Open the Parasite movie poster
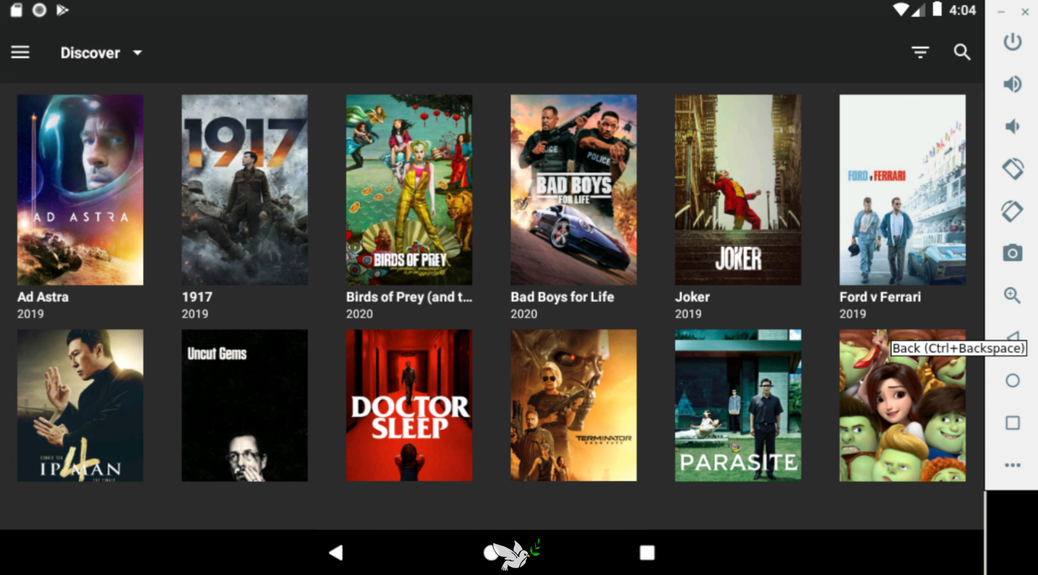This screenshot has width=1038, height=575. click(738, 405)
